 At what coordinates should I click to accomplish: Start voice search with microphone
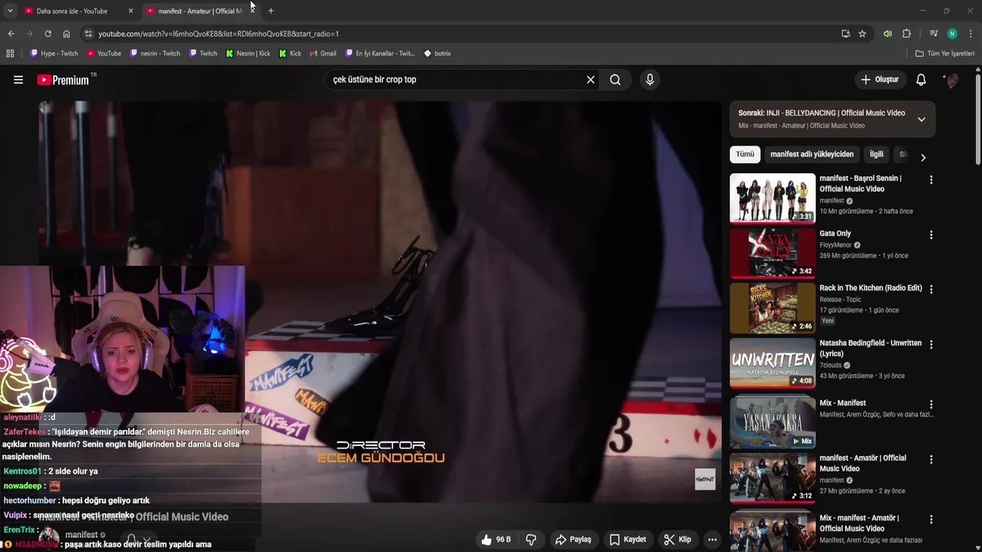point(650,80)
